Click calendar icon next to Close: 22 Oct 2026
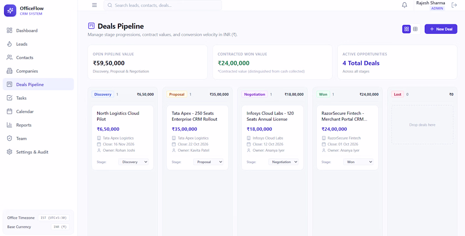 (x=174, y=144)
